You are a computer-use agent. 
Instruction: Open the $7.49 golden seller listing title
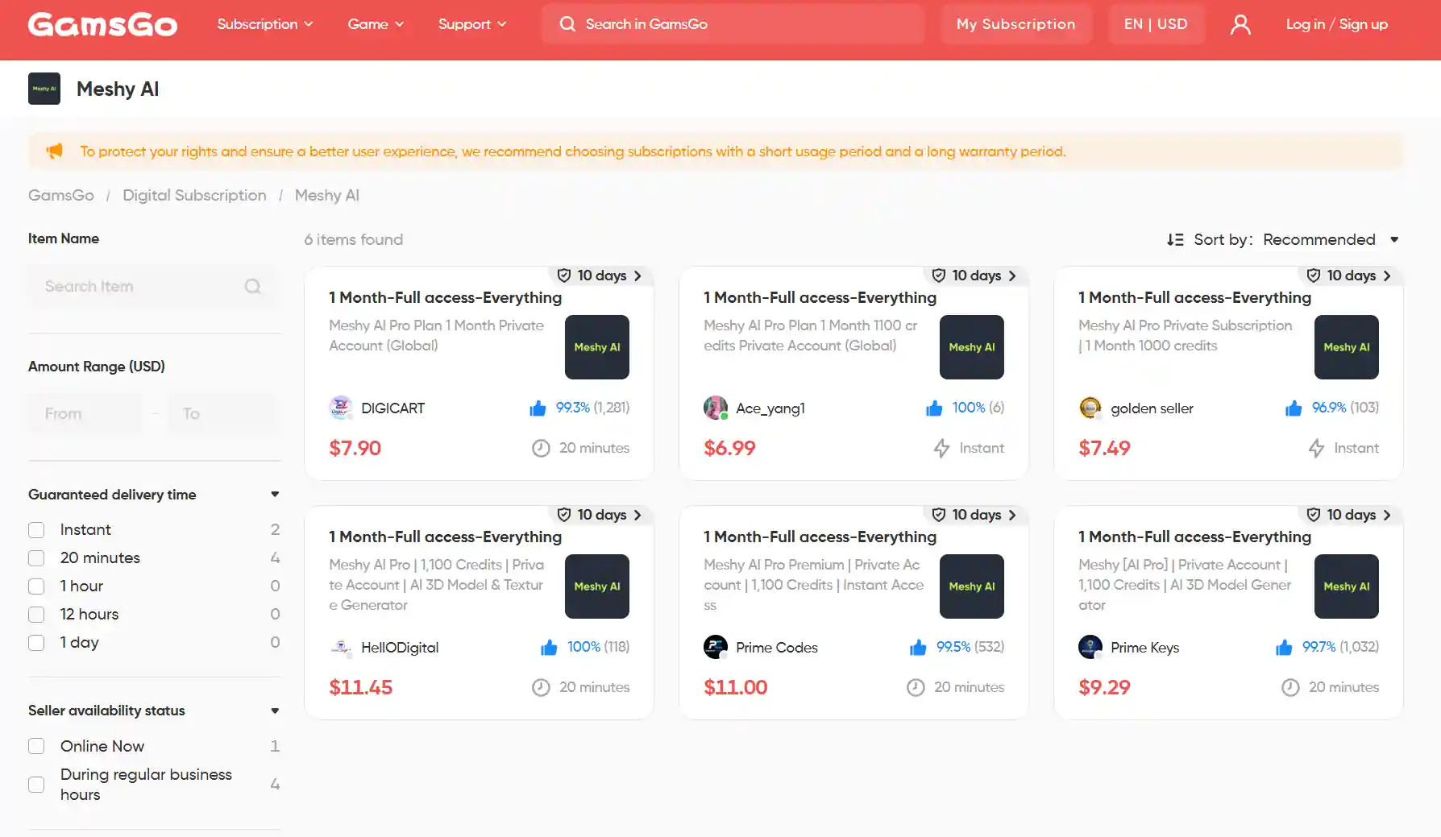(x=1194, y=297)
